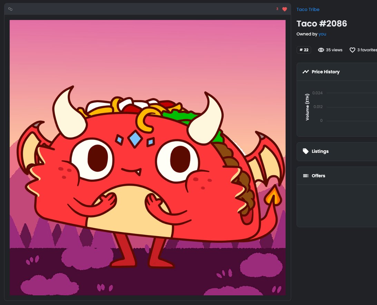Screen dimensions: 377x305
Task: Click the Offers list icon
Action: coord(306,176)
